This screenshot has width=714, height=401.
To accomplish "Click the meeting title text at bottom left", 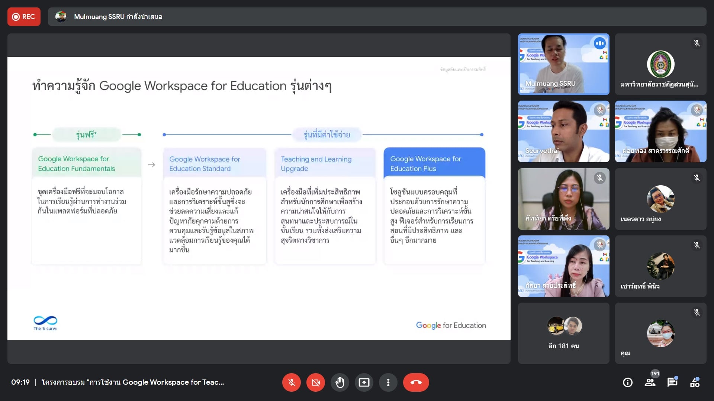I will [133, 382].
